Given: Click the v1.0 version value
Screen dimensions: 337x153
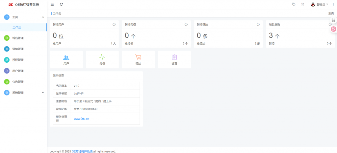Looking at the screenshot, I should tap(77, 86).
